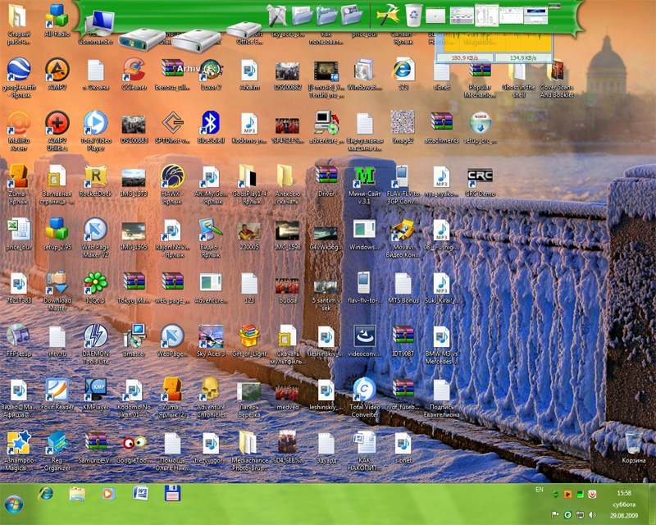Launch Web Page Maker V2 shortcut
656x525 pixels.
[95, 231]
